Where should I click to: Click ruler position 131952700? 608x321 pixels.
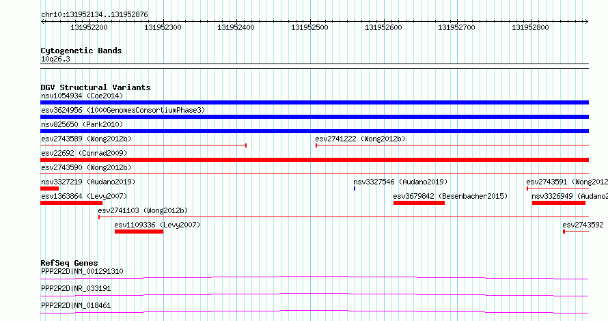coord(456,27)
